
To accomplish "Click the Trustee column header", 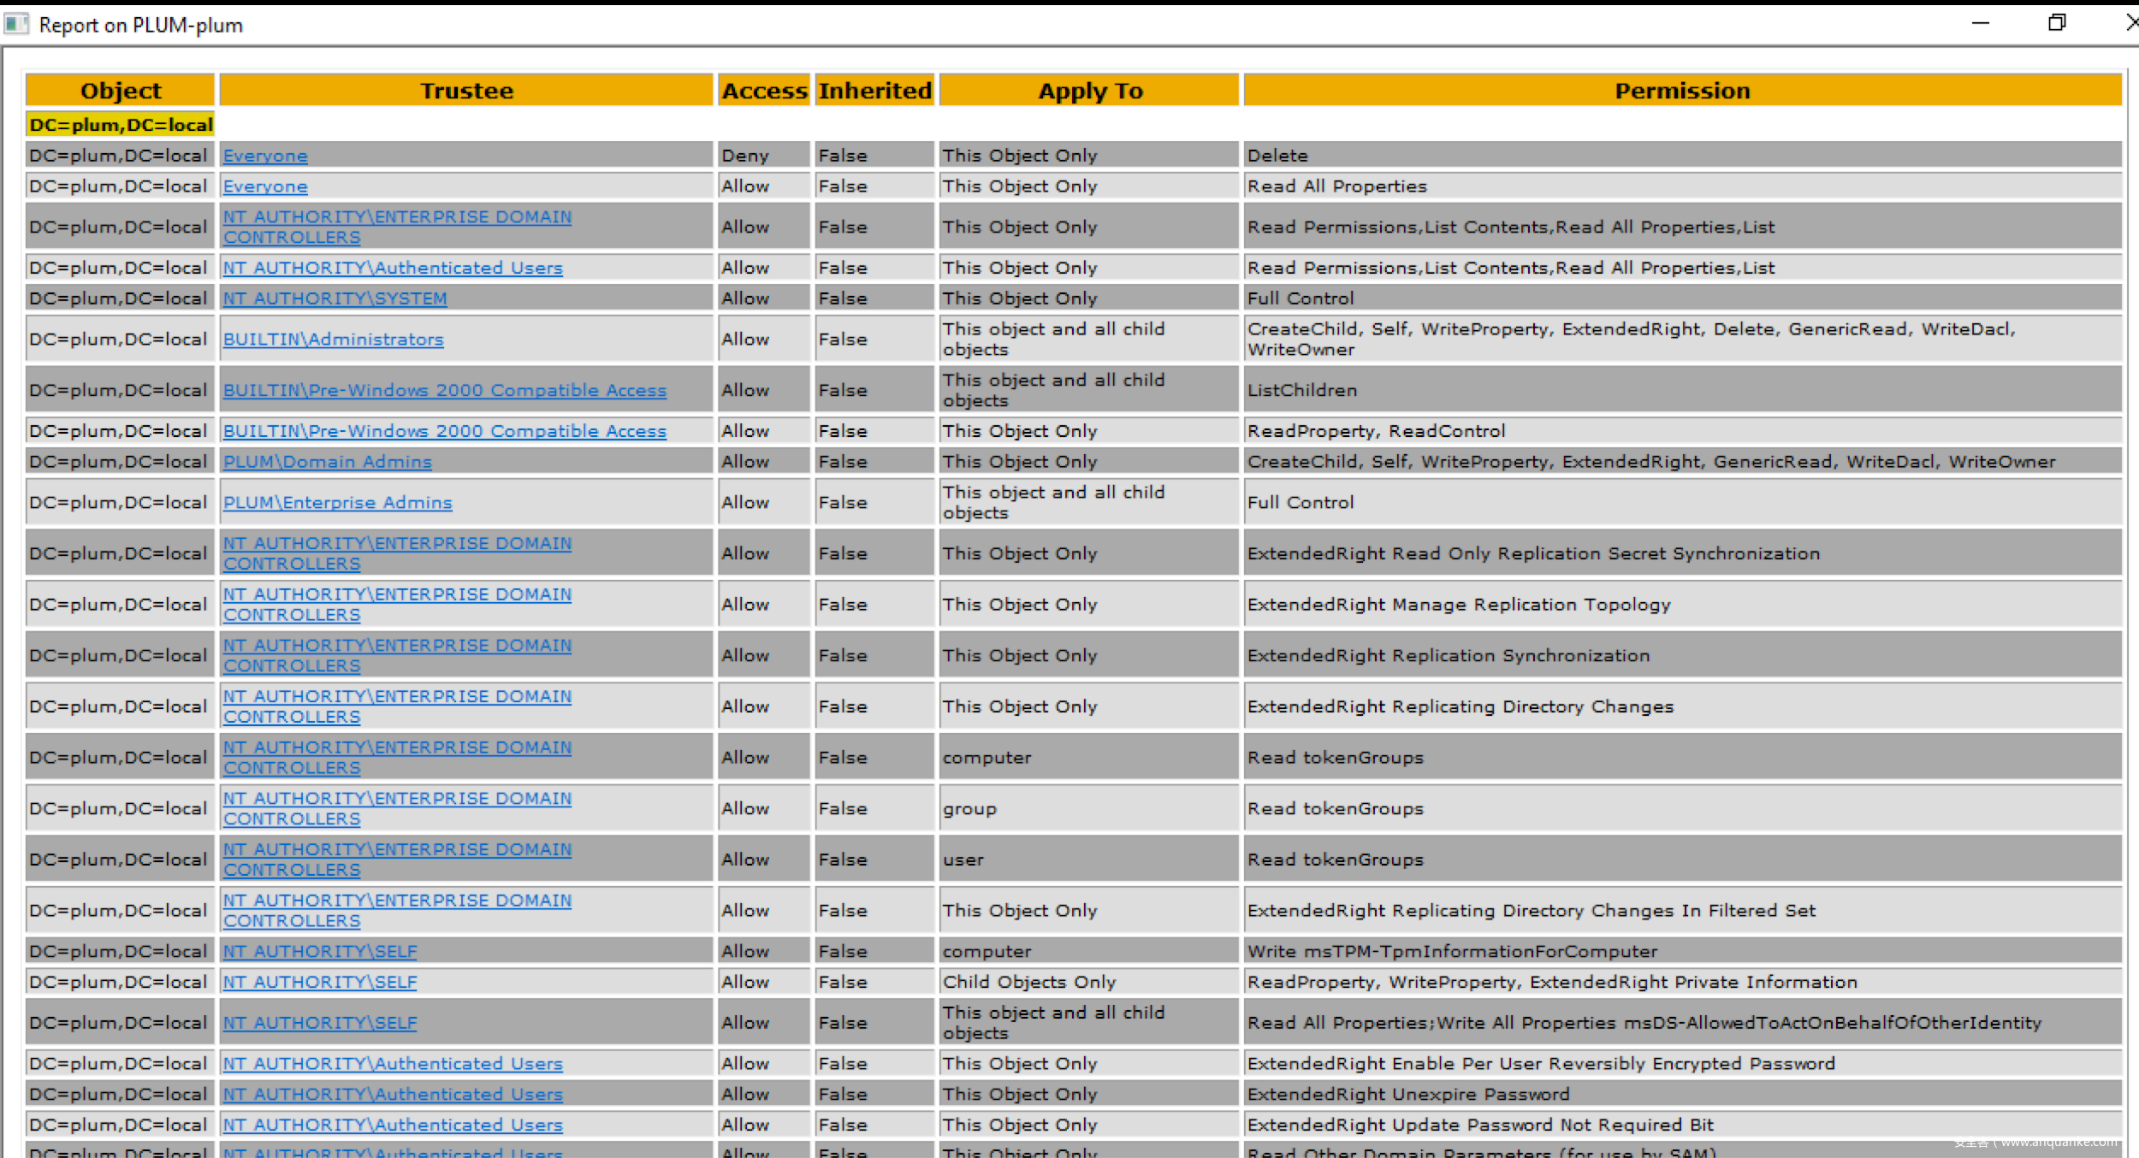I will [x=466, y=91].
